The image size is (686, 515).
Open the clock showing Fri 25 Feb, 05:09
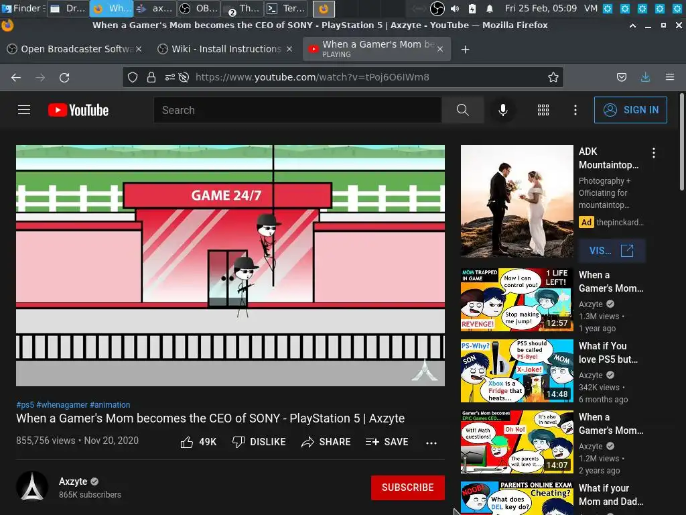click(x=541, y=8)
